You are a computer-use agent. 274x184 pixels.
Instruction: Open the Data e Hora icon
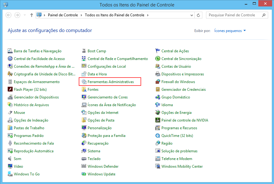pyautogui.click(x=84, y=74)
